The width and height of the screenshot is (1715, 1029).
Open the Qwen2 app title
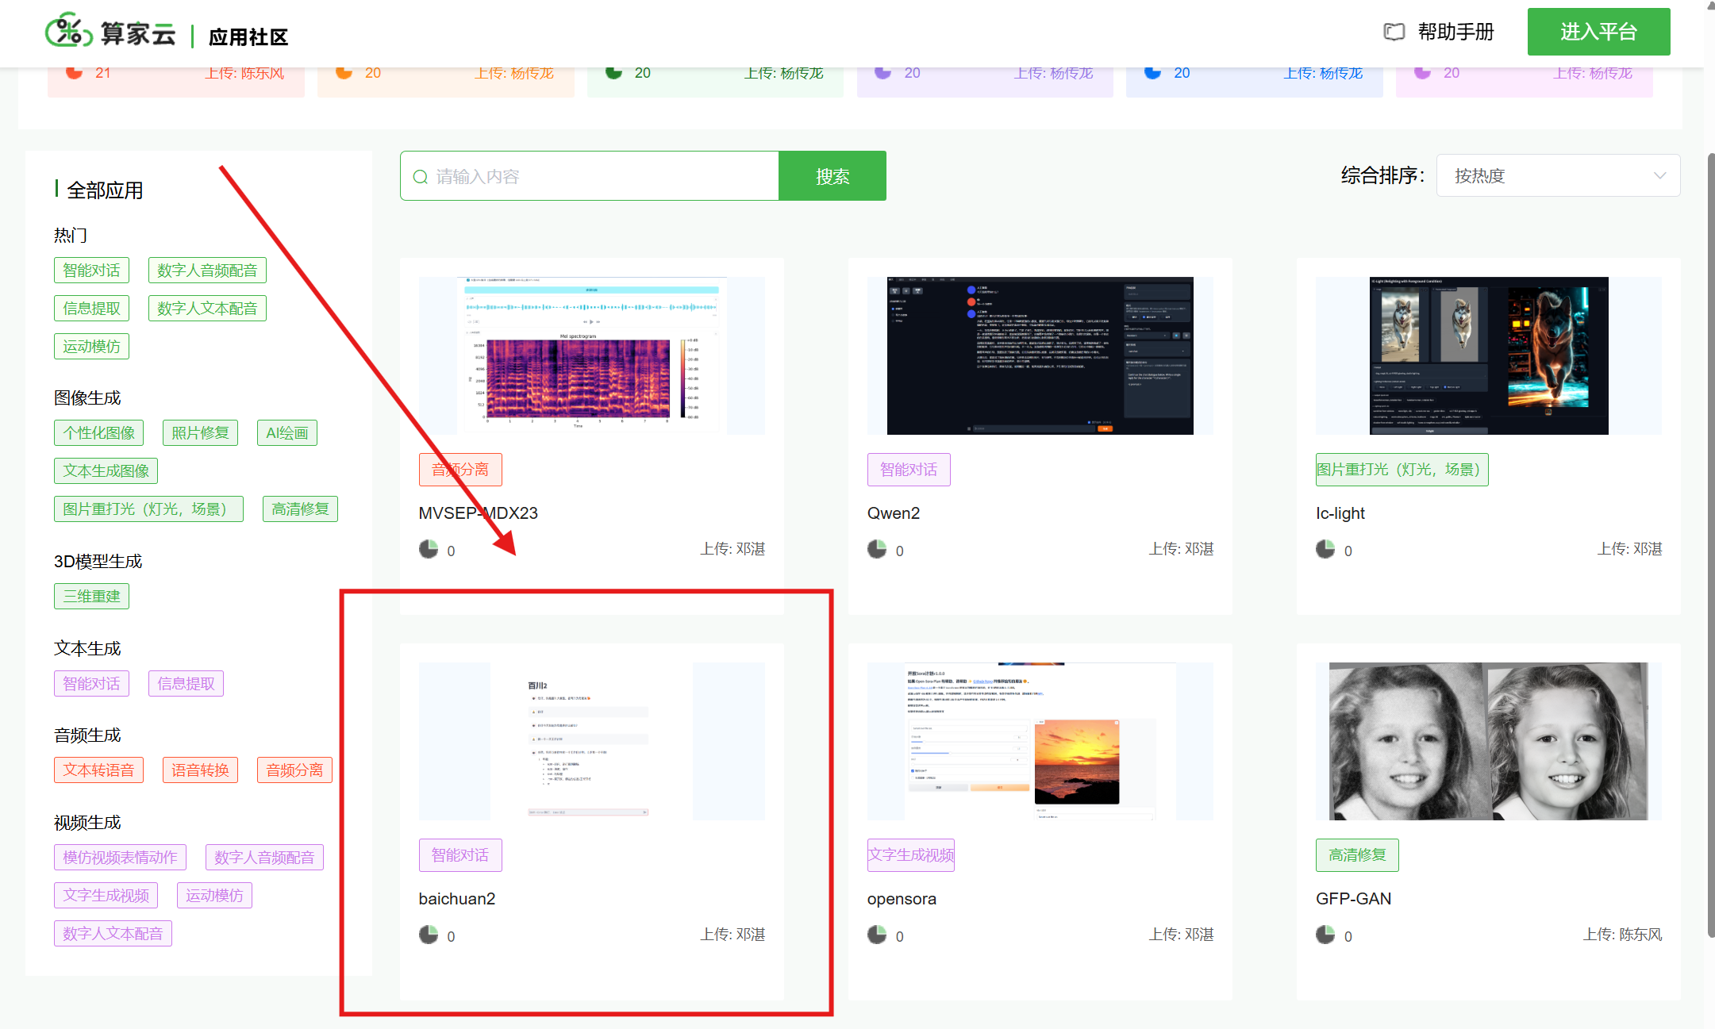[894, 513]
